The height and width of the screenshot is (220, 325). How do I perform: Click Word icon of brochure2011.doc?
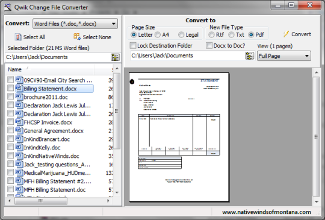19,96
